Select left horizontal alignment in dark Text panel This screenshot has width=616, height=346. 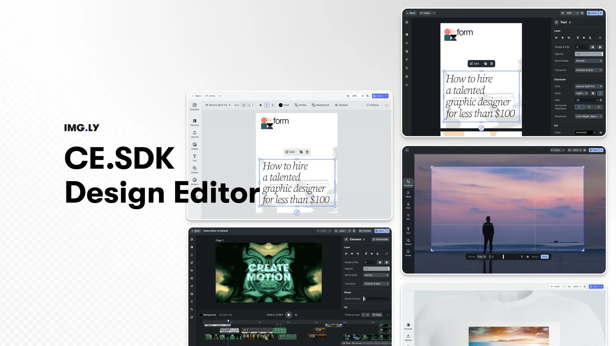(x=579, y=107)
